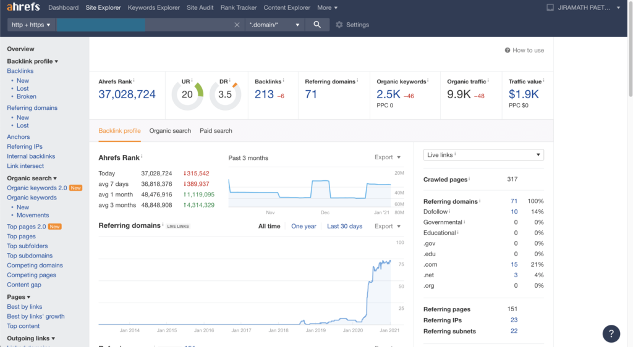Select the All time chart range
This screenshot has width=633, height=347.
point(270,227)
